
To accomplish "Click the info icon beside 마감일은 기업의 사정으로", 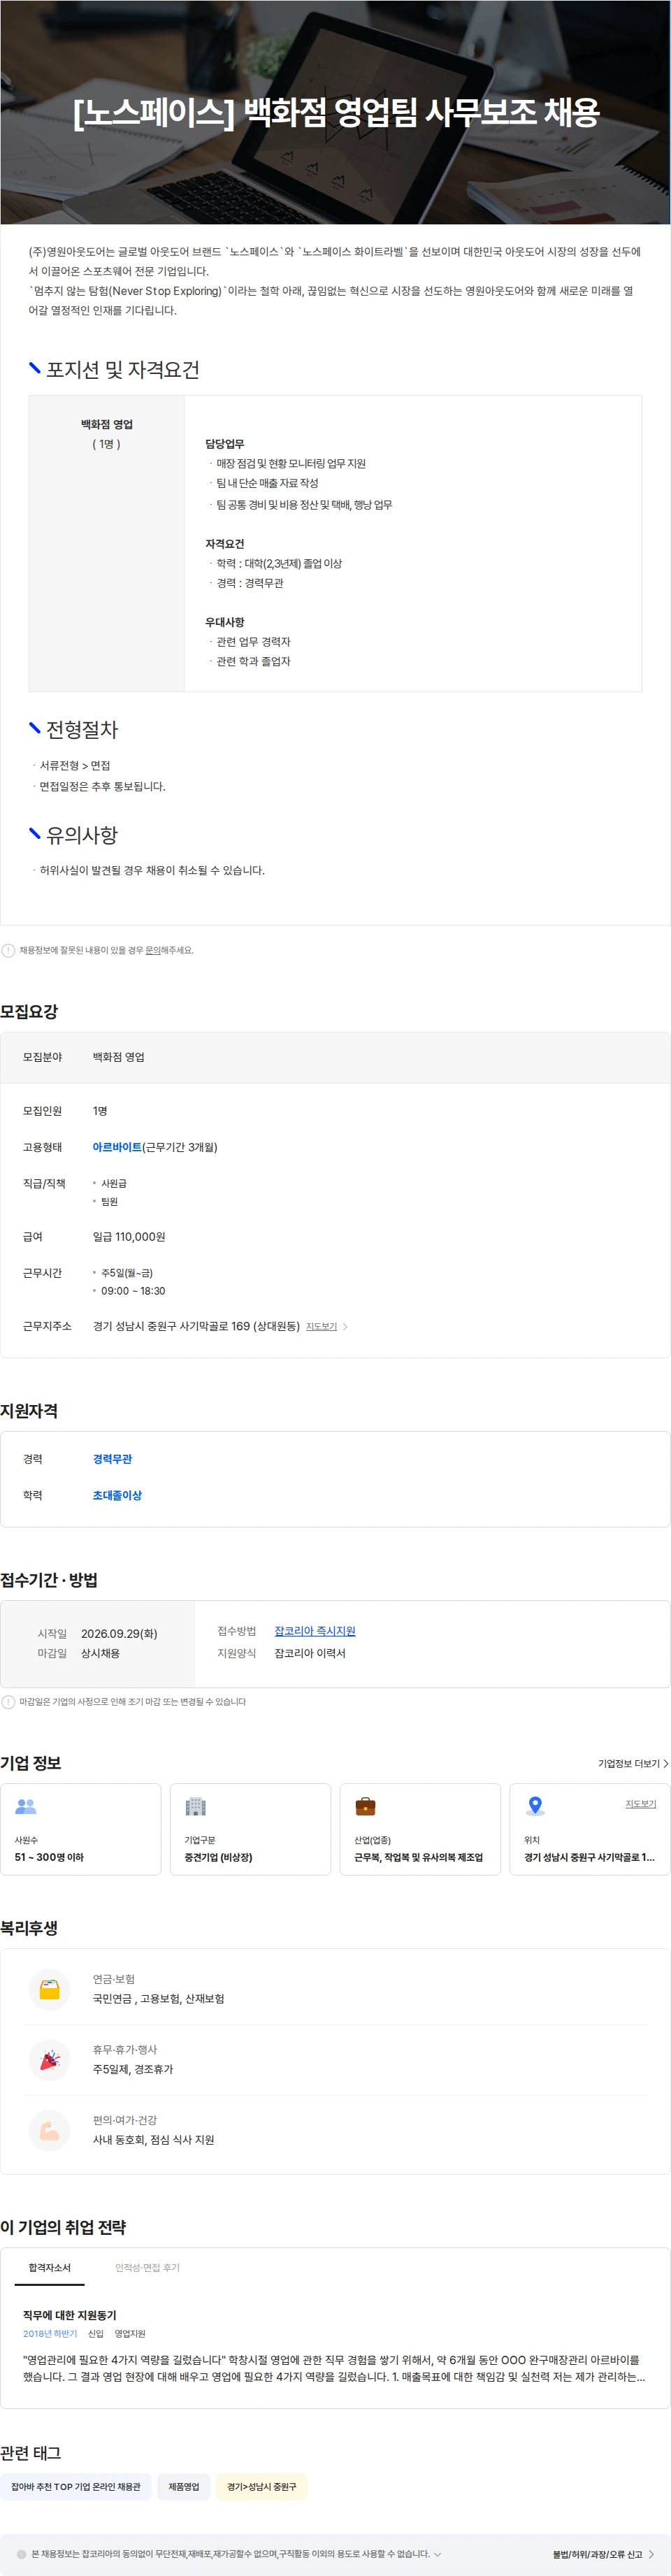I will (x=8, y=1702).
